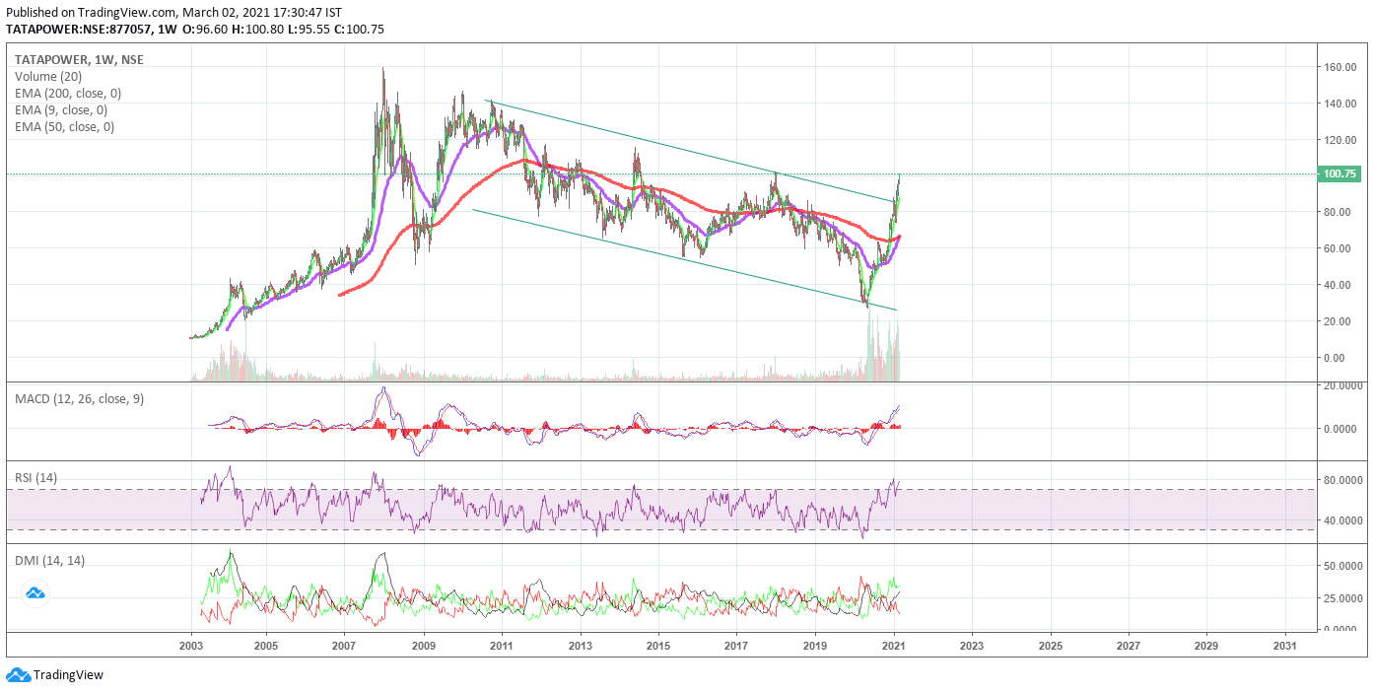Image resolution: width=1374 pixels, height=693 pixels.
Task: Click 120.00 on the price axis
Action: pos(1340,140)
